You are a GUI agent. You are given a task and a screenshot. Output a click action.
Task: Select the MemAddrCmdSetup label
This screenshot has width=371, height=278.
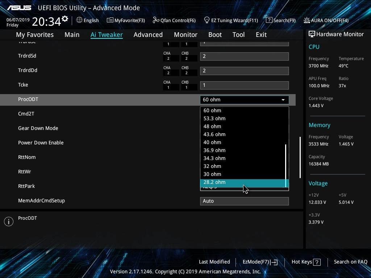click(41, 201)
